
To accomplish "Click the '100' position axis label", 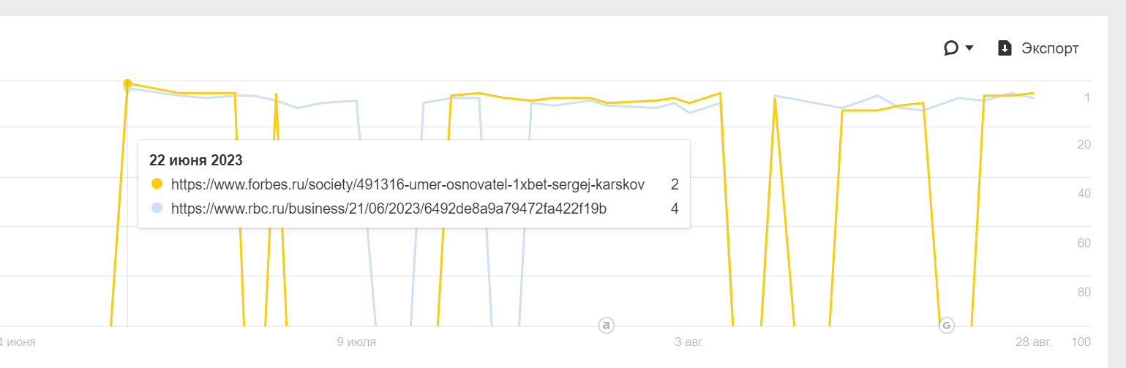I will (x=1081, y=342).
